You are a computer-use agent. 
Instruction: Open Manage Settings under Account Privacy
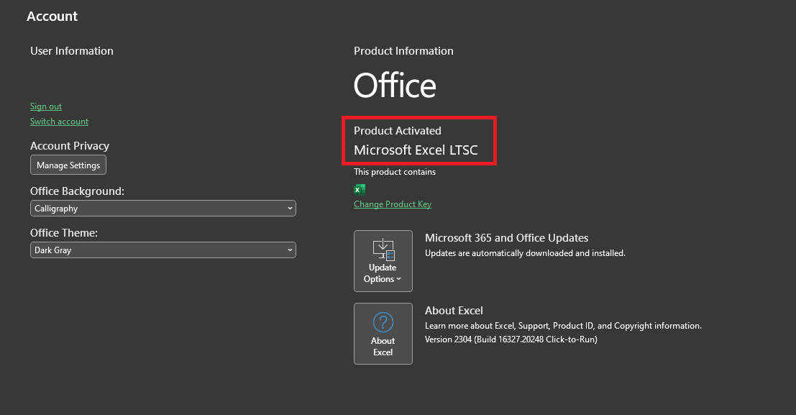tap(68, 165)
